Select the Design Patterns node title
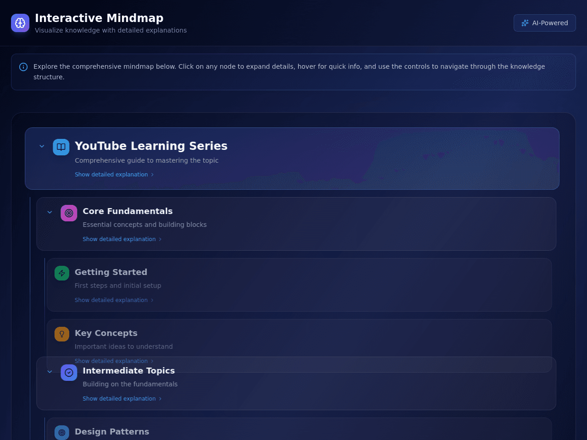 (x=112, y=432)
